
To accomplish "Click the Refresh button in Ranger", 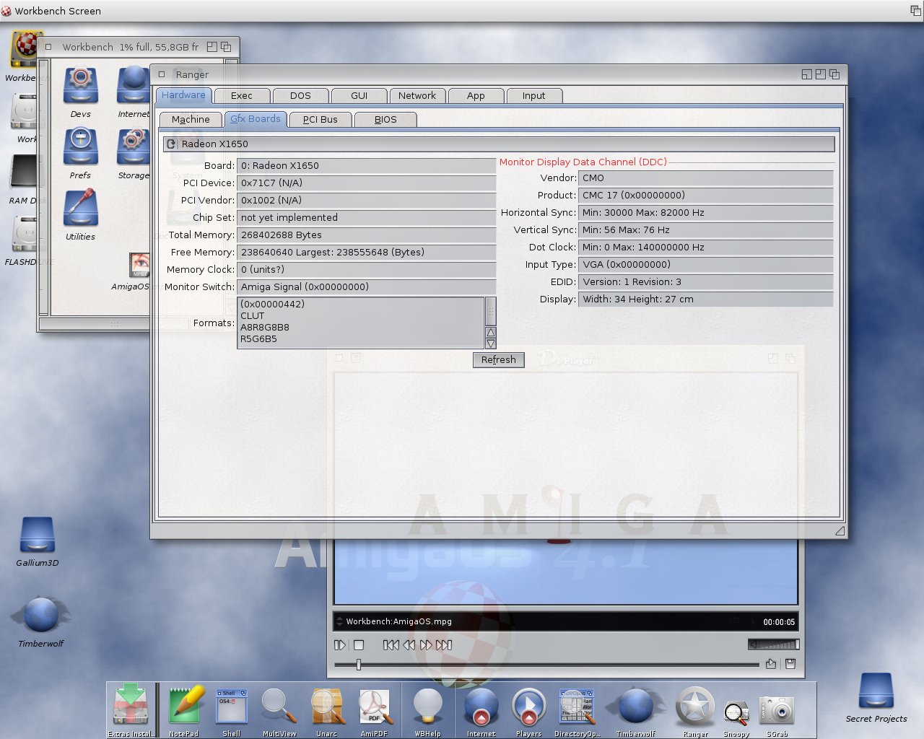I will tap(499, 359).
